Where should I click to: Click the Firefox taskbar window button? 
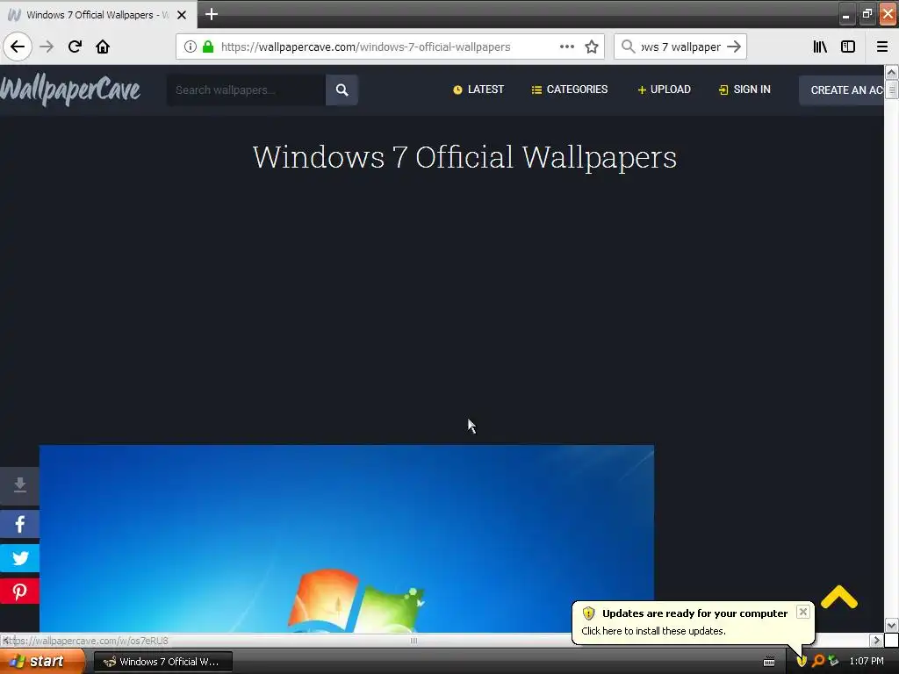(162, 662)
